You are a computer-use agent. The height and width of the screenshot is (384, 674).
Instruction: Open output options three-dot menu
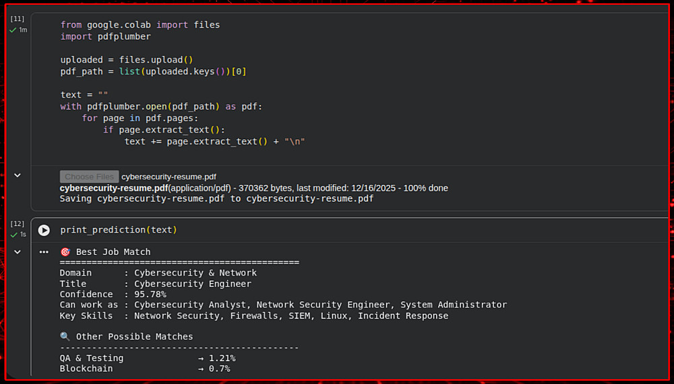coord(44,252)
